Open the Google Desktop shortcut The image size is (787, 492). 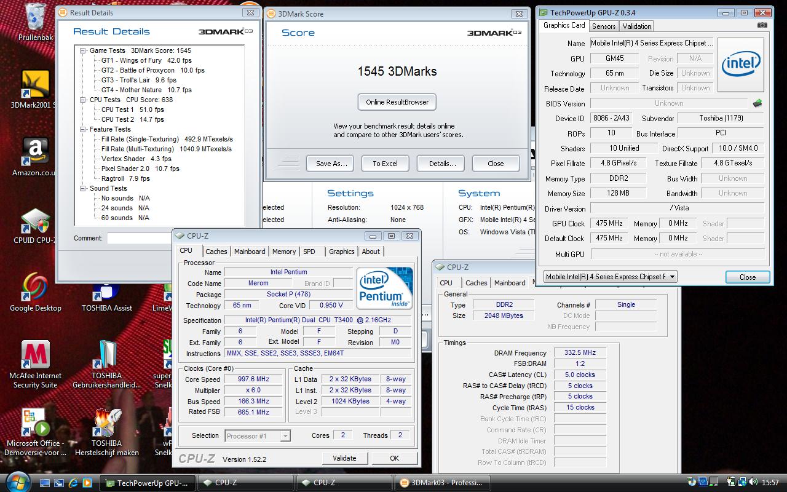pyautogui.click(x=35, y=292)
